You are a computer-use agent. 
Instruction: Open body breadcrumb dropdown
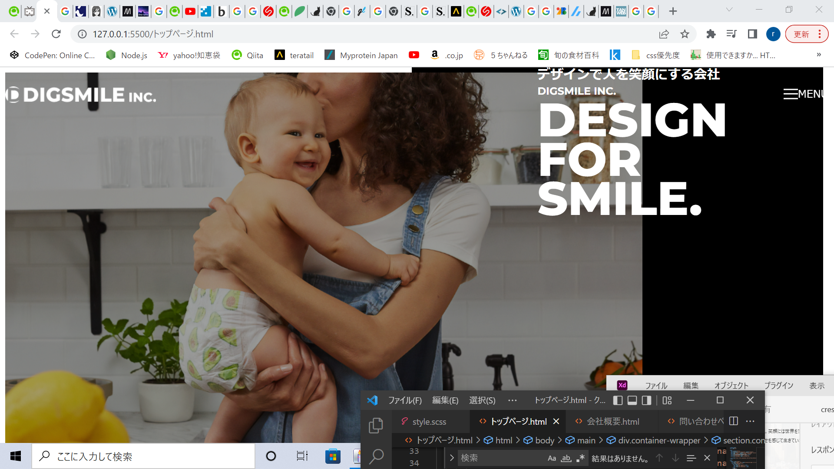click(539, 440)
